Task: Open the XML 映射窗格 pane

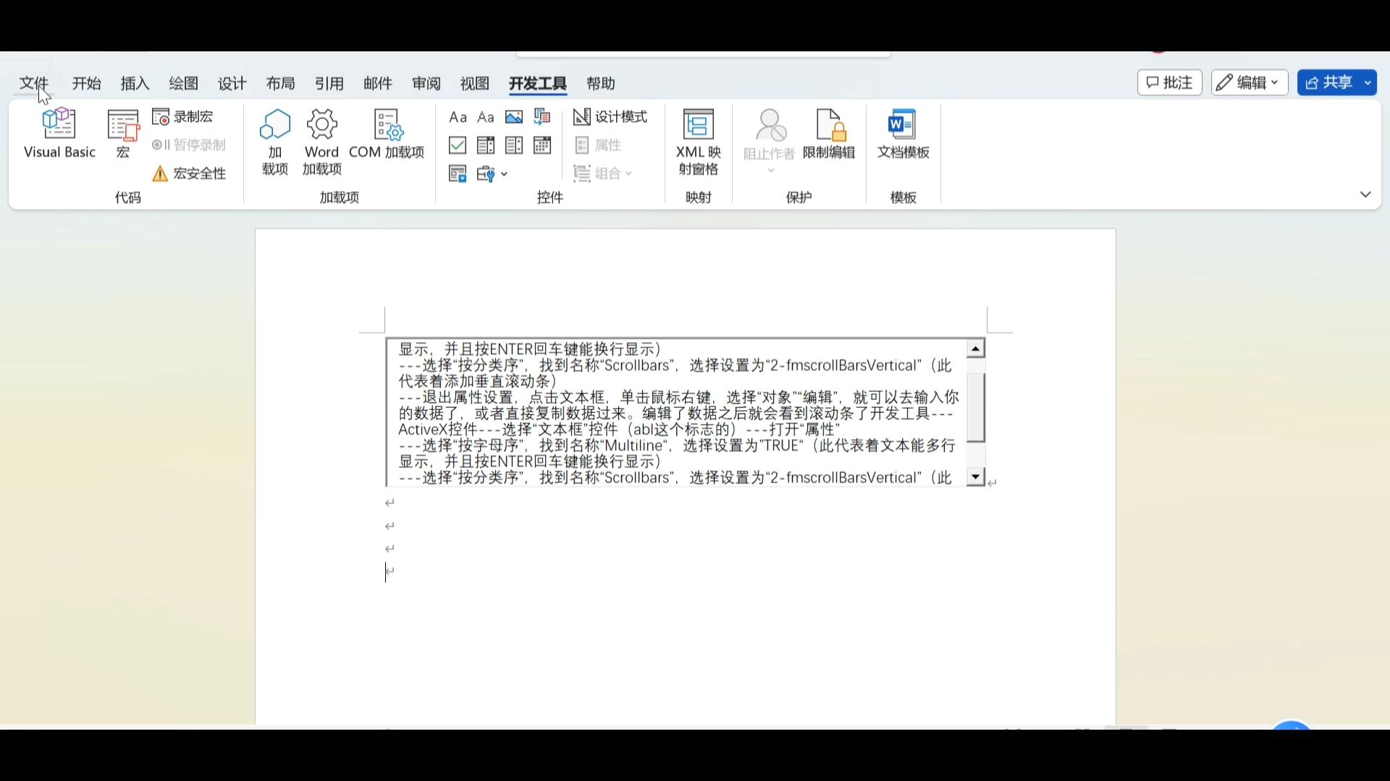Action: pyautogui.click(x=699, y=142)
